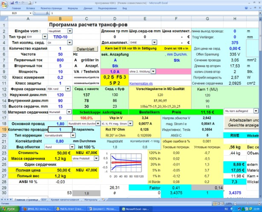Open the Eingabe vom dropdown arrow
The height and width of the screenshot is (212, 262).
pos(70,31)
